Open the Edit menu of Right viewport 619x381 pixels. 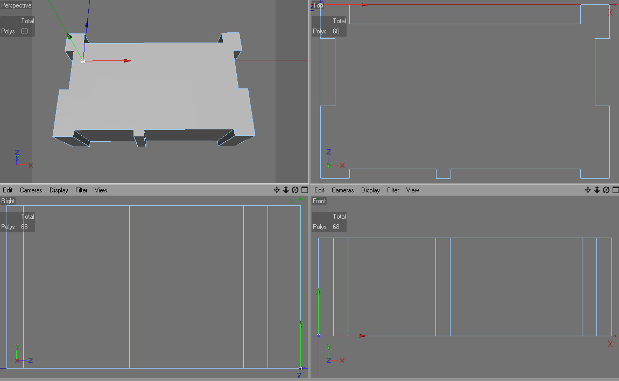8,190
